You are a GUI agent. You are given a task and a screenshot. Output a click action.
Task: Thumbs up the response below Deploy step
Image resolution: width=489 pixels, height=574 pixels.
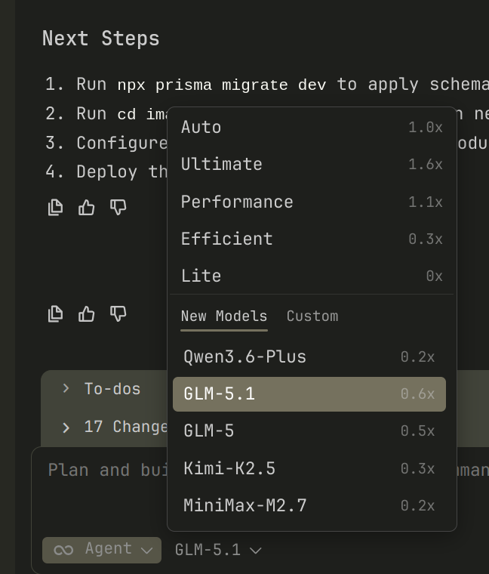pos(87,208)
